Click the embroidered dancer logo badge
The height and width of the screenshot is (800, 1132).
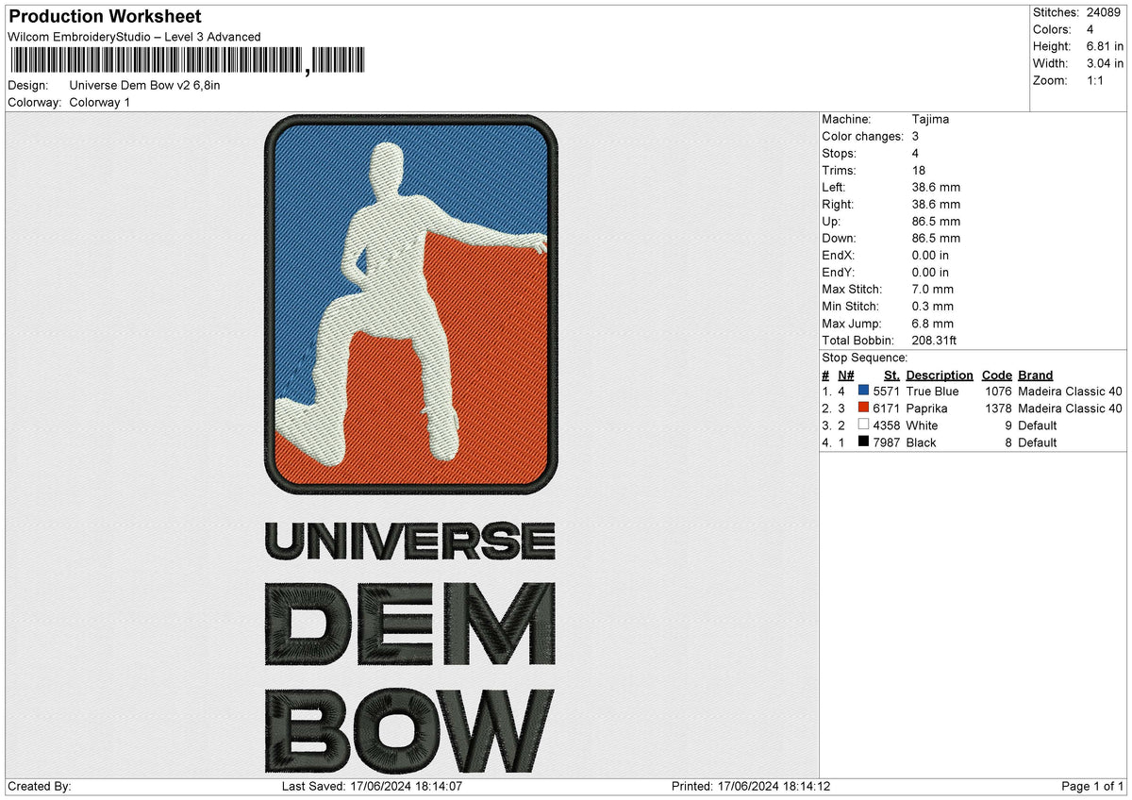[410, 305]
